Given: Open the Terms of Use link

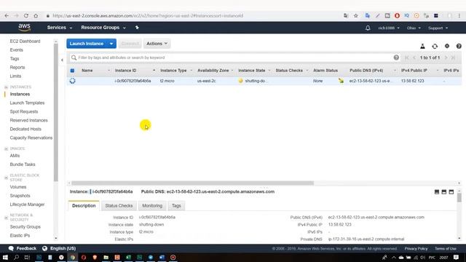Looking at the screenshot, I should [x=445, y=249].
